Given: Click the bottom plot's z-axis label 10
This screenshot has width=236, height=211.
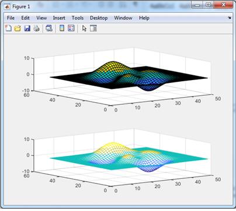Looking at the screenshot, I should click(27, 139).
